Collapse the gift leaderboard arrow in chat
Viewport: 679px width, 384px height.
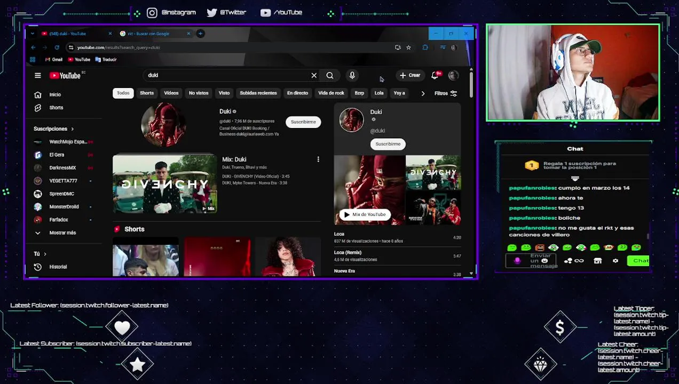tap(575, 179)
